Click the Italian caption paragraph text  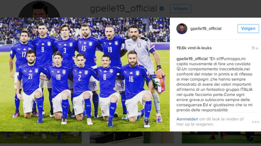point(214,84)
